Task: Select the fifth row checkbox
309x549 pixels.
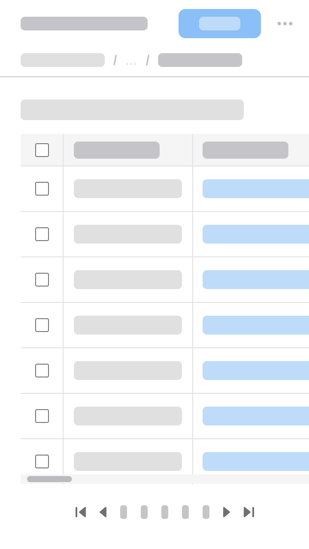Action: tap(42, 371)
